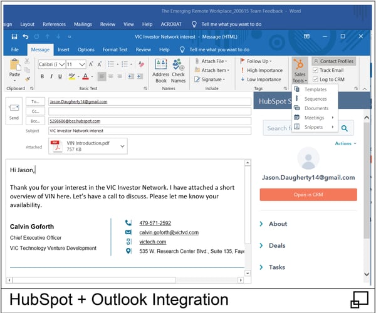Toggle Bold formatting
This screenshot has width=376, height=313.
(x=42, y=76)
